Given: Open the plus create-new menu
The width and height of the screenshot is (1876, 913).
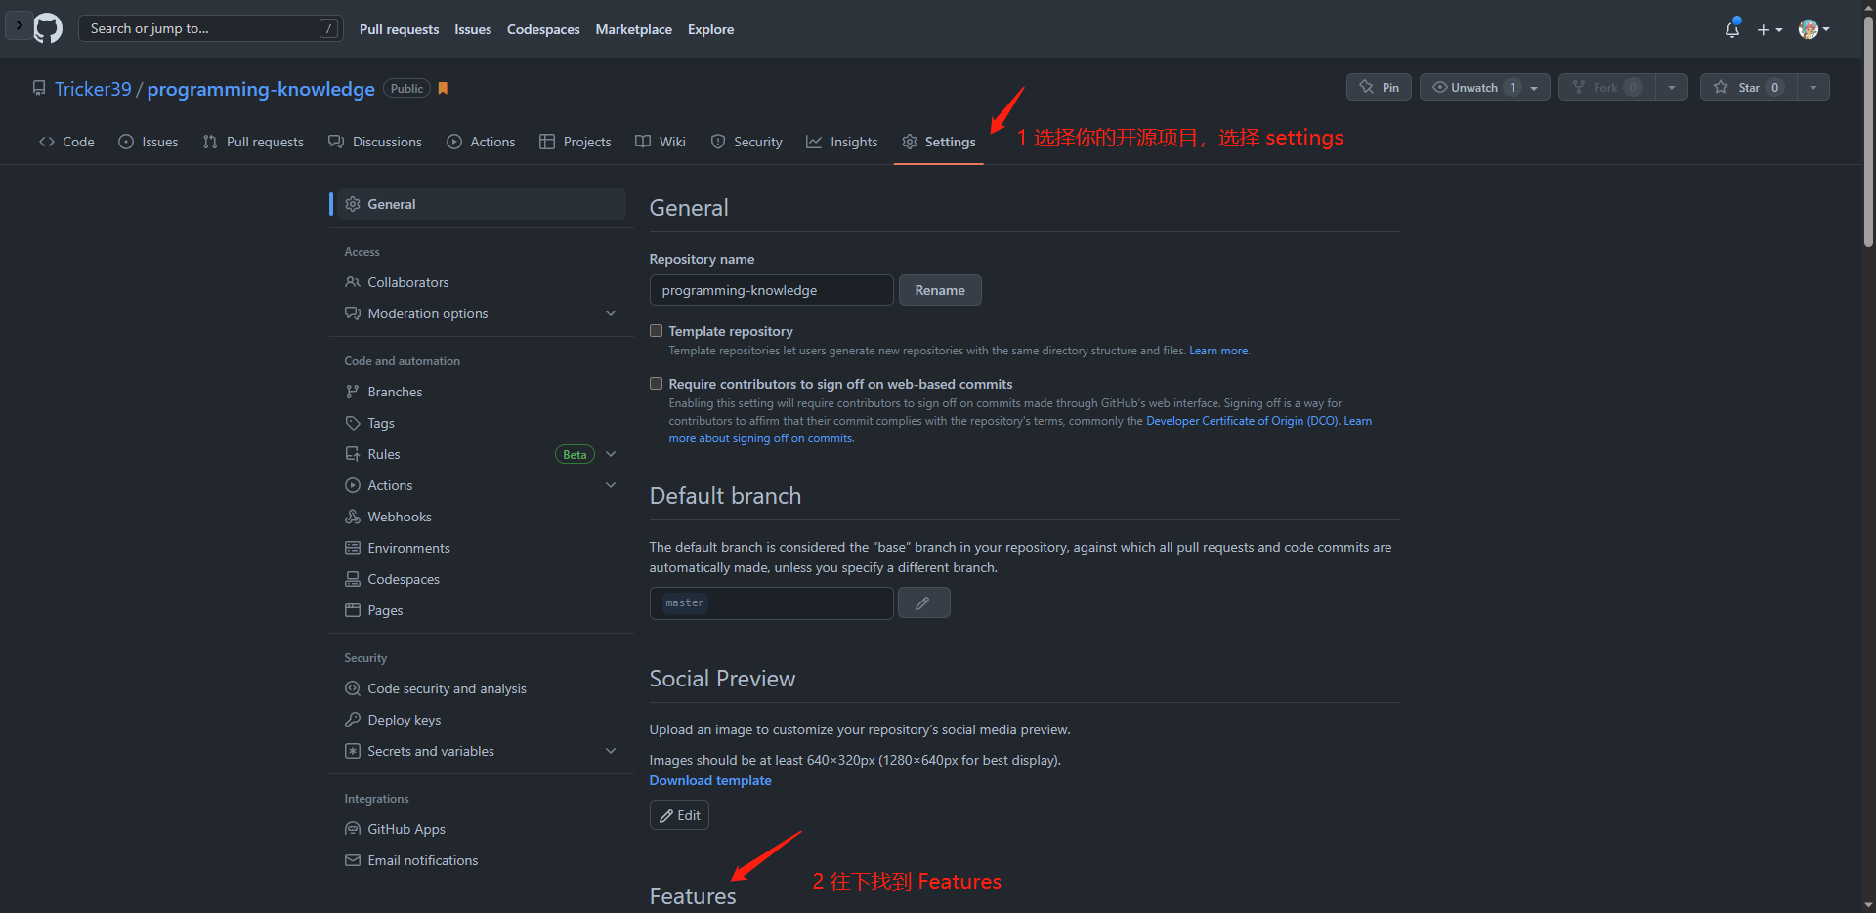Looking at the screenshot, I should pos(1769,30).
